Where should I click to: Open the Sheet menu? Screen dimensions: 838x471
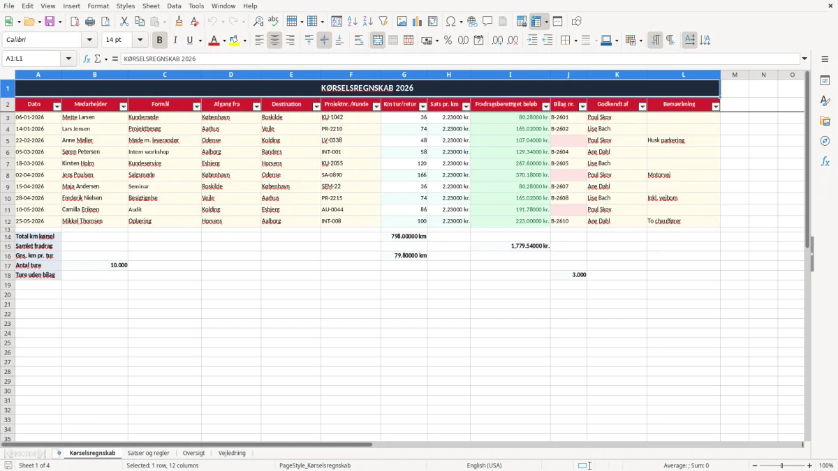pos(151,6)
